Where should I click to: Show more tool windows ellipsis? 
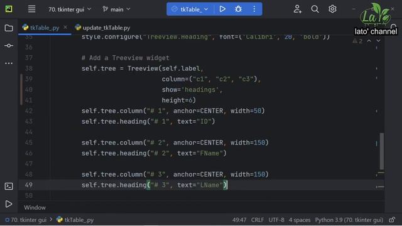coord(9,63)
